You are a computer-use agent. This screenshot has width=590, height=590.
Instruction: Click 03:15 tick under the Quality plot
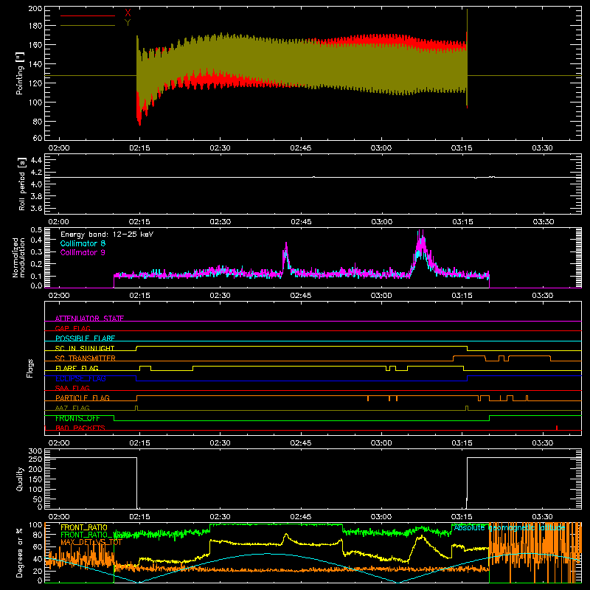462,517
